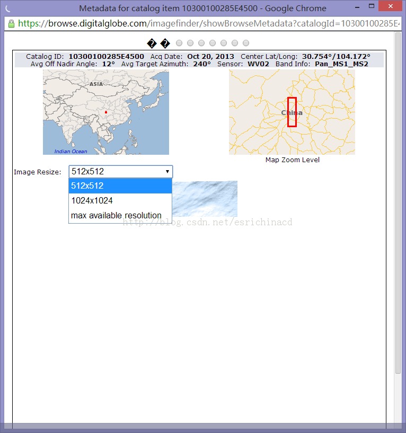Select the fifth gray zoom level radio button
The width and height of the screenshot is (406, 433).
[224, 43]
